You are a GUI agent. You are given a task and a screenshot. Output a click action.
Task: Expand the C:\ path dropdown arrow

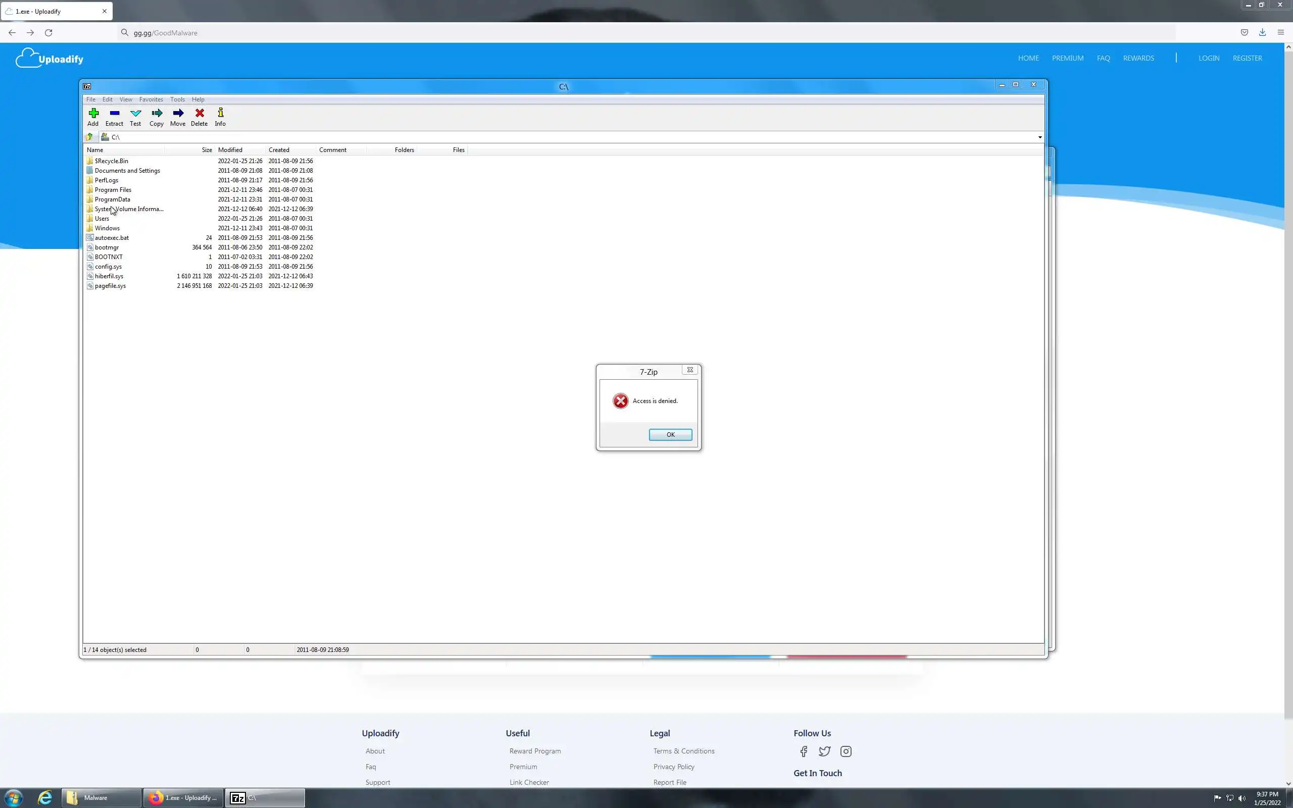click(x=1039, y=137)
